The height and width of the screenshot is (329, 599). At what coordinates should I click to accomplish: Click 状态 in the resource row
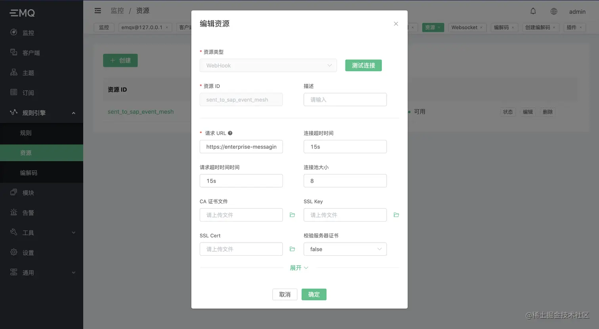click(x=508, y=112)
